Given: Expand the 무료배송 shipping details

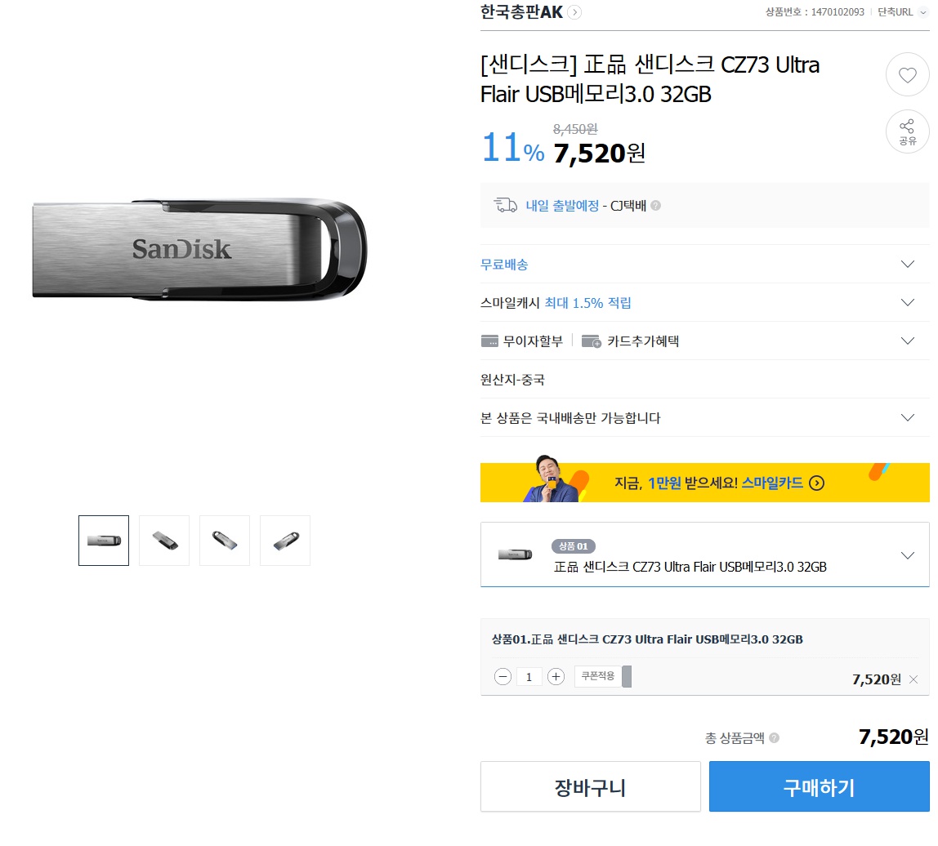Looking at the screenshot, I should (907, 264).
